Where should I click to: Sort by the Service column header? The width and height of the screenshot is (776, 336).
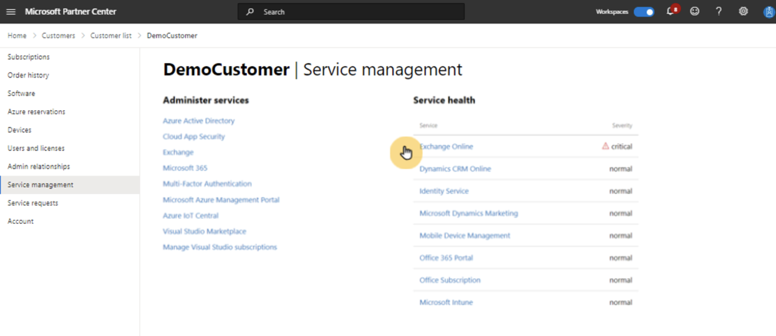[x=428, y=125]
